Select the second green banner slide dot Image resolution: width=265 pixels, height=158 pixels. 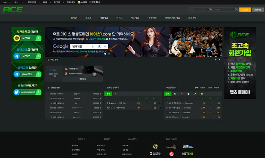tap(109, 54)
